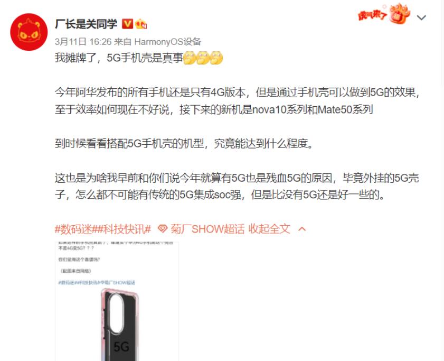Open the red panda profile avatar
The width and height of the screenshot is (444, 361).
tap(29, 32)
